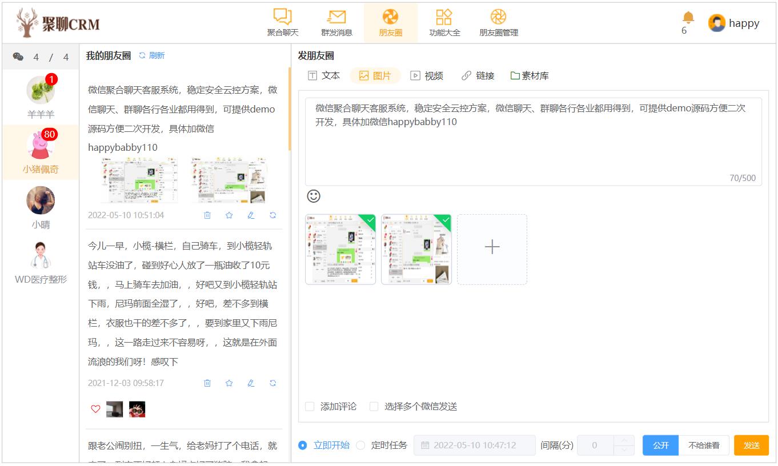The height and width of the screenshot is (466, 778).
Task: Select the WD医疗整形 WeChat account
Action: [41, 263]
